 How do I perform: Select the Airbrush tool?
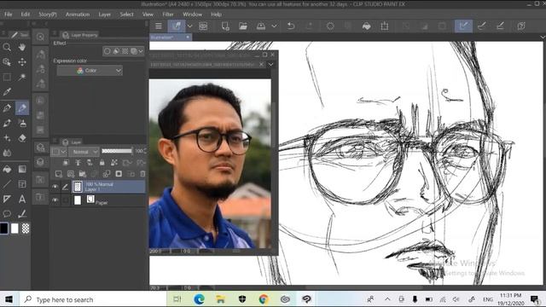[22, 123]
